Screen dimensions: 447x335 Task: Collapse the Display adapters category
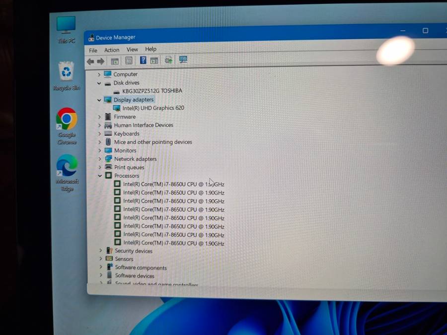click(99, 100)
